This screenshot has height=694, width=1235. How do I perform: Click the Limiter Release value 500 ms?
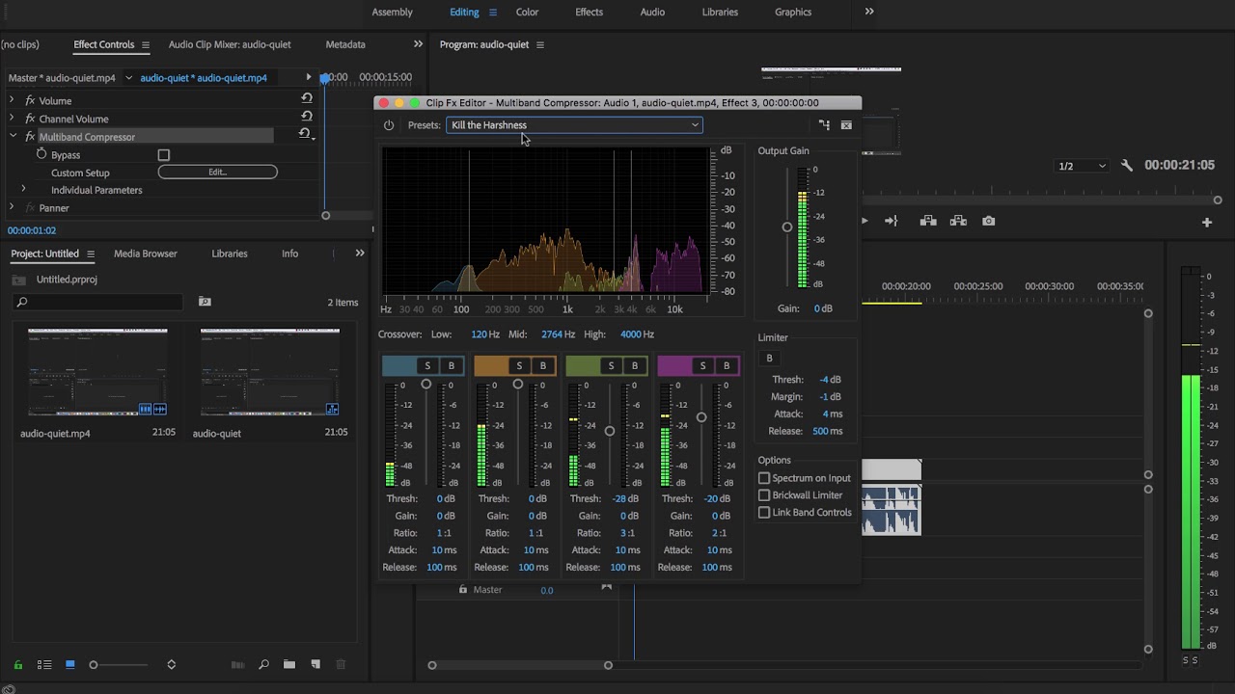[x=827, y=431]
